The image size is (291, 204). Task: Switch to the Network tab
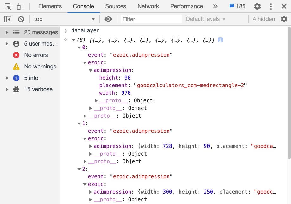click(148, 6)
